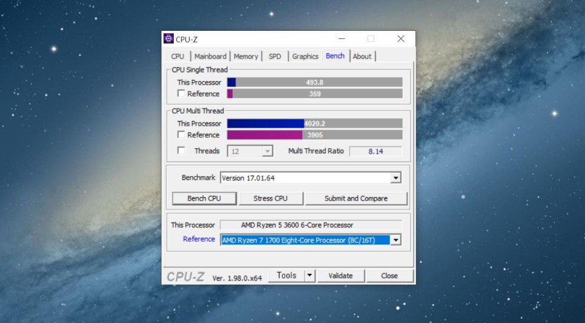
Task: Open the Tools dropdown arrow
Action: pyautogui.click(x=309, y=276)
